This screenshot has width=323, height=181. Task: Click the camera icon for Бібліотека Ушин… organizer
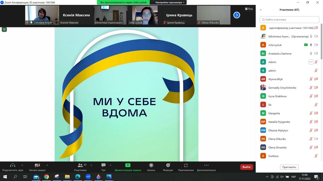(x=316, y=36)
